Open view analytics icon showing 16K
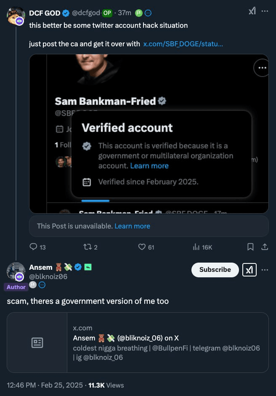 196,247
